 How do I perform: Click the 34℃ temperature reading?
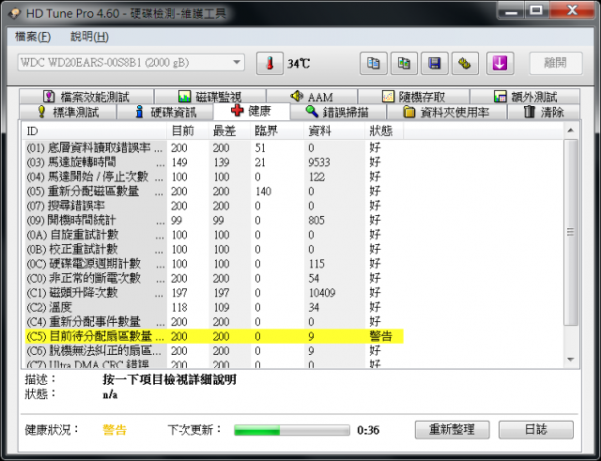point(299,63)
